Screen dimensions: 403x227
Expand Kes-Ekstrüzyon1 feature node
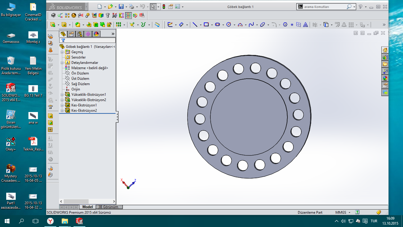coord(62,105)
